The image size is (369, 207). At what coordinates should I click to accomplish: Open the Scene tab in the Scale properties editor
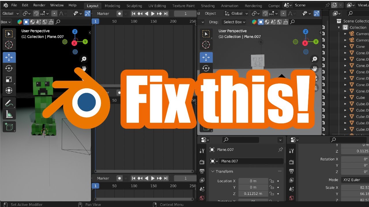coord(291,189)
